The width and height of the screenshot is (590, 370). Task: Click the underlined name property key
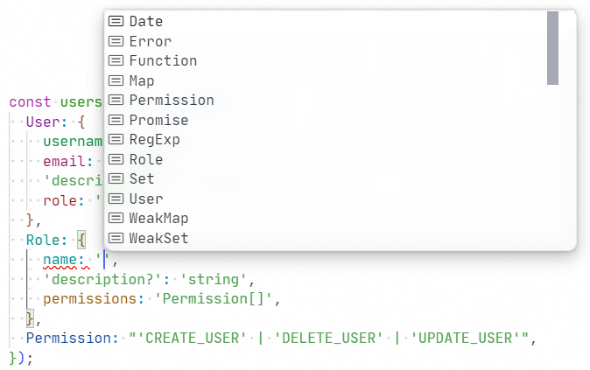(x=63, y=260)
